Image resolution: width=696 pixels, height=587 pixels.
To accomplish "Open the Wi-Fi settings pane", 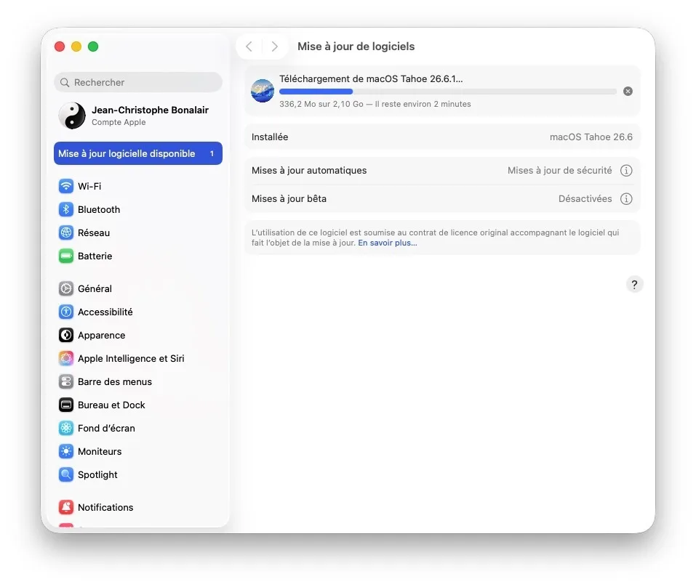I will click(x=138, y=186).
